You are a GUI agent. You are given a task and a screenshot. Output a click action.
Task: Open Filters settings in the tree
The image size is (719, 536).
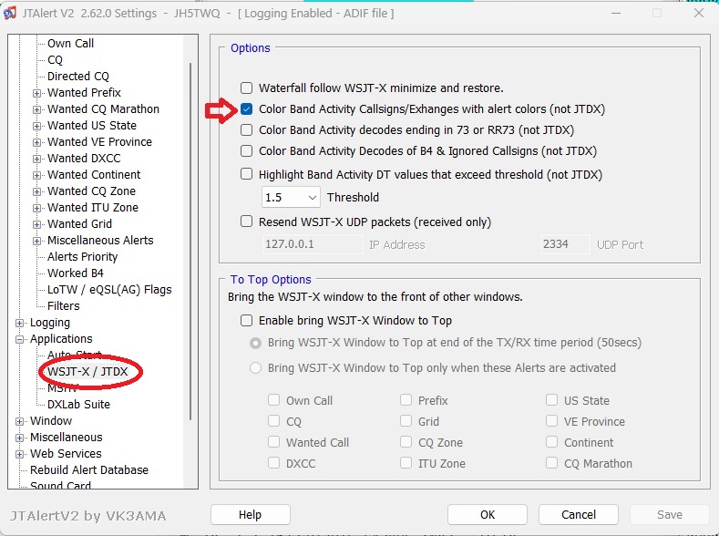click(x=64, y=305)
